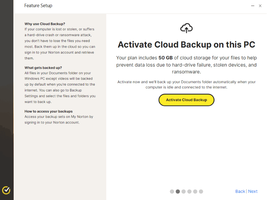Click the Norton checkmark logo
The image size is (267, 200).
[x=6, y=190]
